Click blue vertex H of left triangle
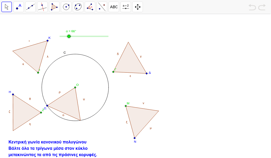The height and width of the screenshot is (158, 271). 13,95
